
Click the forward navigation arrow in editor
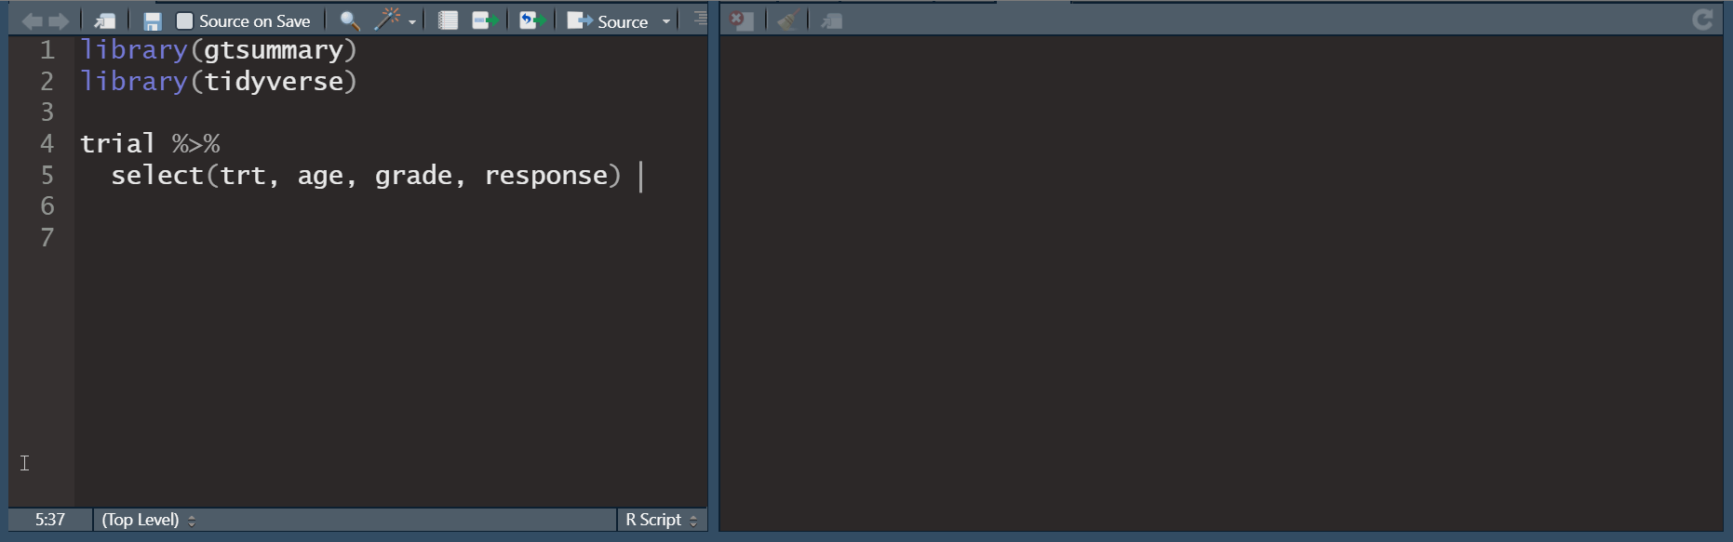(59, 20)
